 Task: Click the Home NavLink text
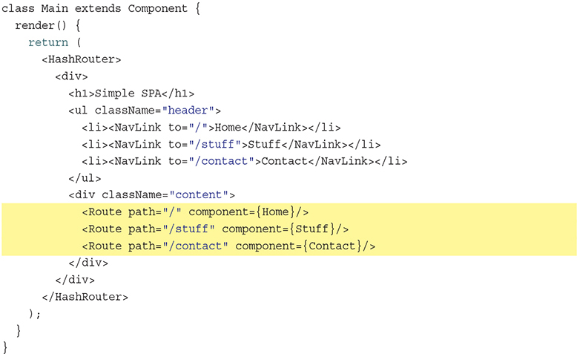[231, 127]
